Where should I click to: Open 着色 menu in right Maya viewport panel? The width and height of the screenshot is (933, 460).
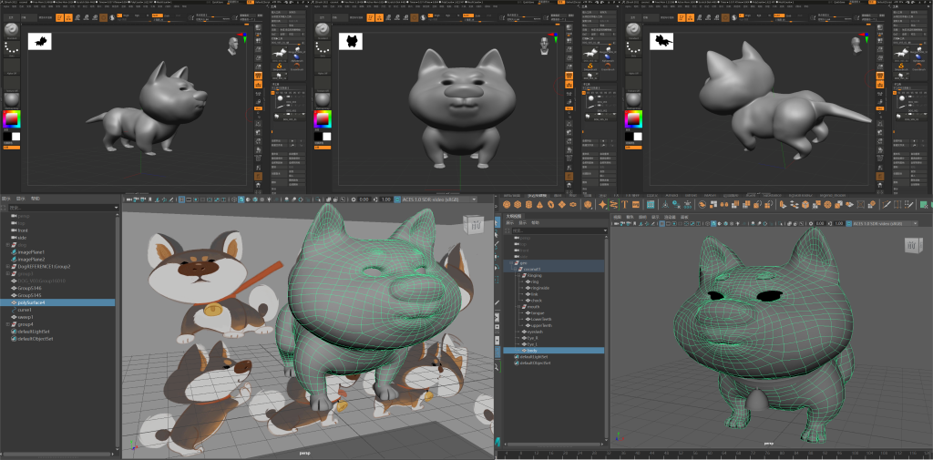(631, 217)
